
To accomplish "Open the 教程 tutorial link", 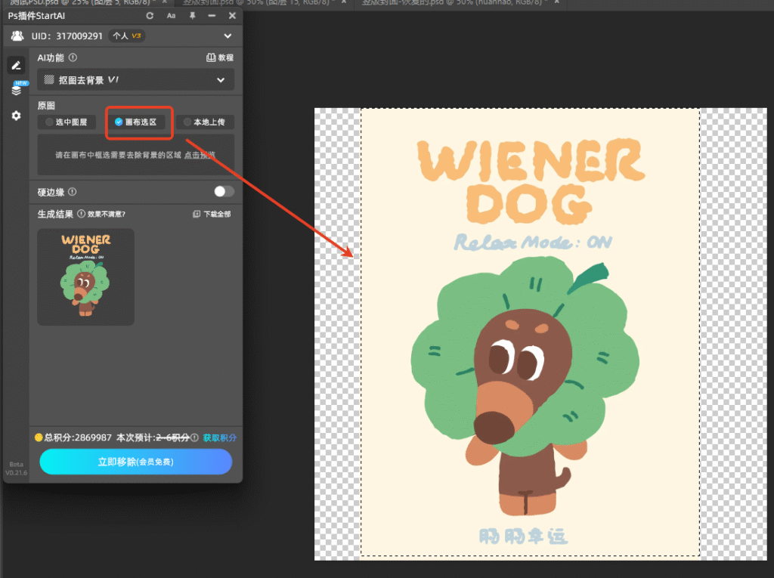I will [220, 57].
